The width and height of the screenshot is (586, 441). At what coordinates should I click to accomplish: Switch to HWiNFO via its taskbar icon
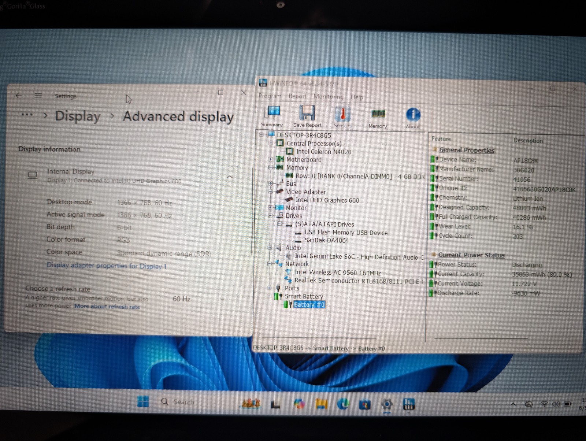click(x=408, y=404)
